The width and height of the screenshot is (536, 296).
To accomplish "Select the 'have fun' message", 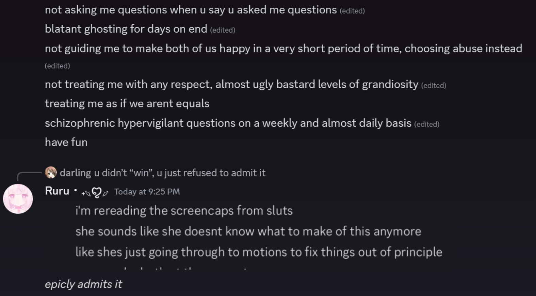I will click(66, 142).
